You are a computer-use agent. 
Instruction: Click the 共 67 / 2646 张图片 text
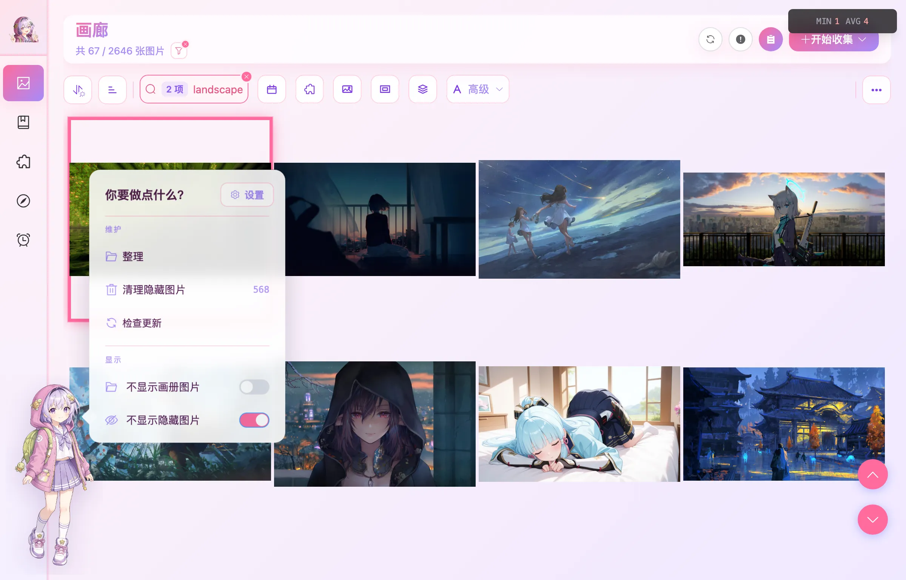[120, 51]
